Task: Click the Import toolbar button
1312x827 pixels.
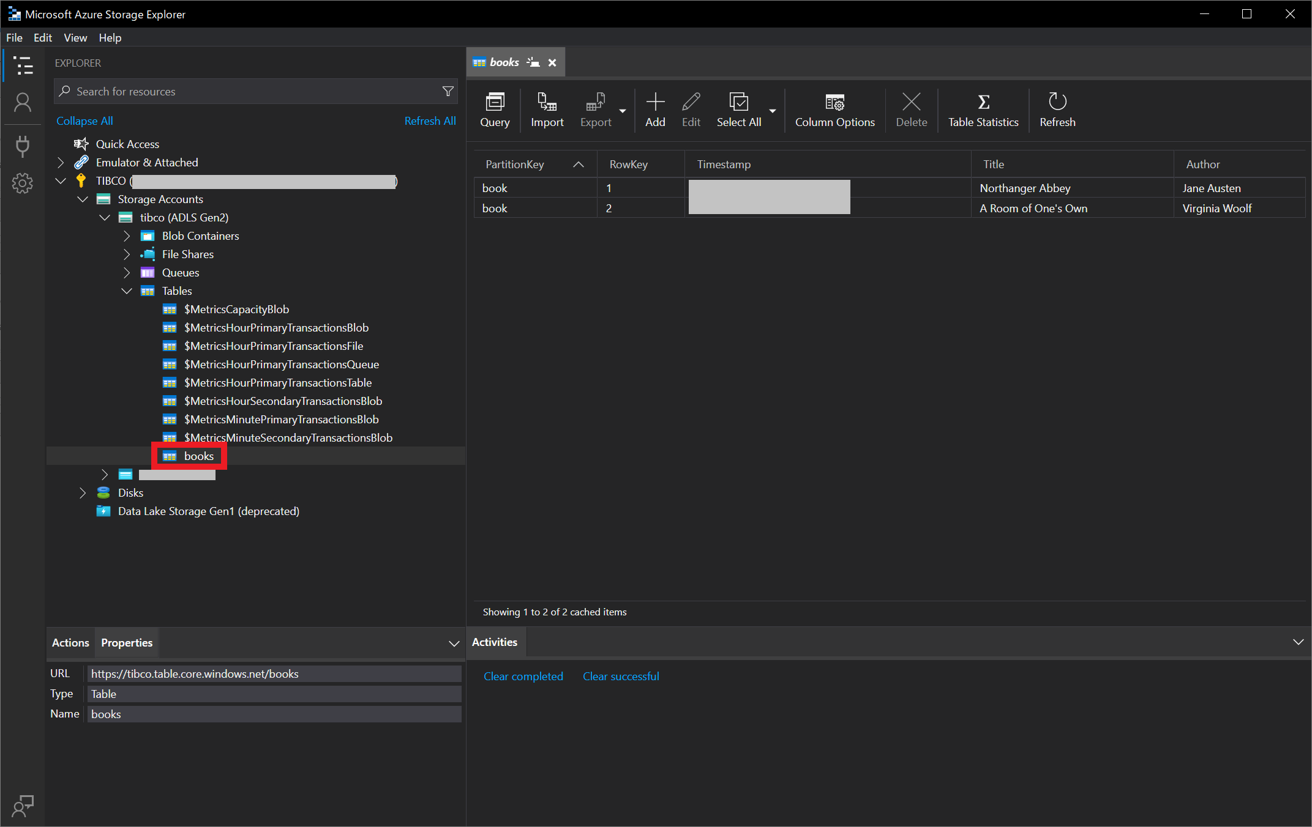Action: pyautogui.click(x=547, y=110)
